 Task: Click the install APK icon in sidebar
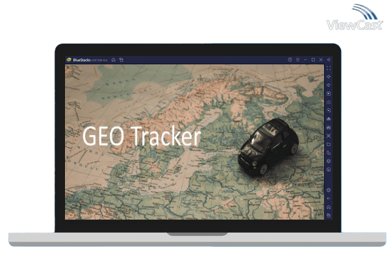pyautogui.click(x=329, y=127)
